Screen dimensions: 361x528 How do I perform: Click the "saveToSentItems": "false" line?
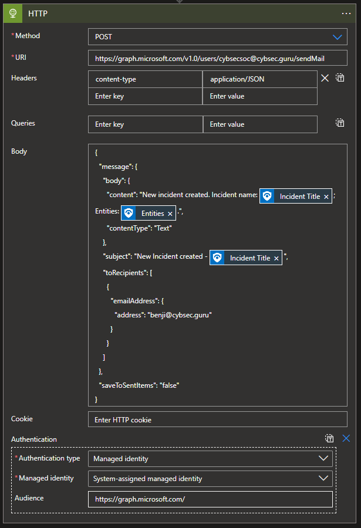pyautogui.click(x=139, y=385)
